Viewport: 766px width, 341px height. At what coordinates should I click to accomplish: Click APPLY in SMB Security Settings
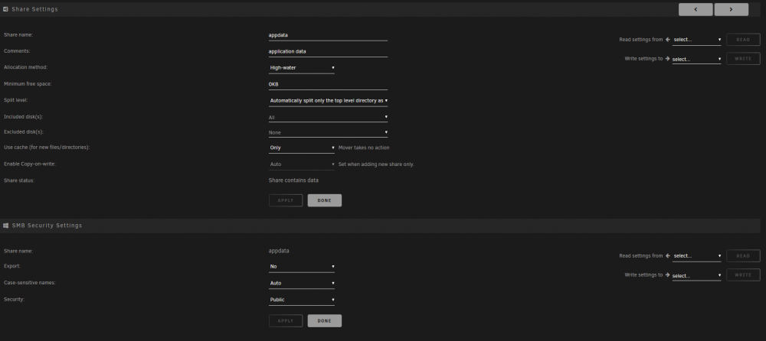pos(285,320)
